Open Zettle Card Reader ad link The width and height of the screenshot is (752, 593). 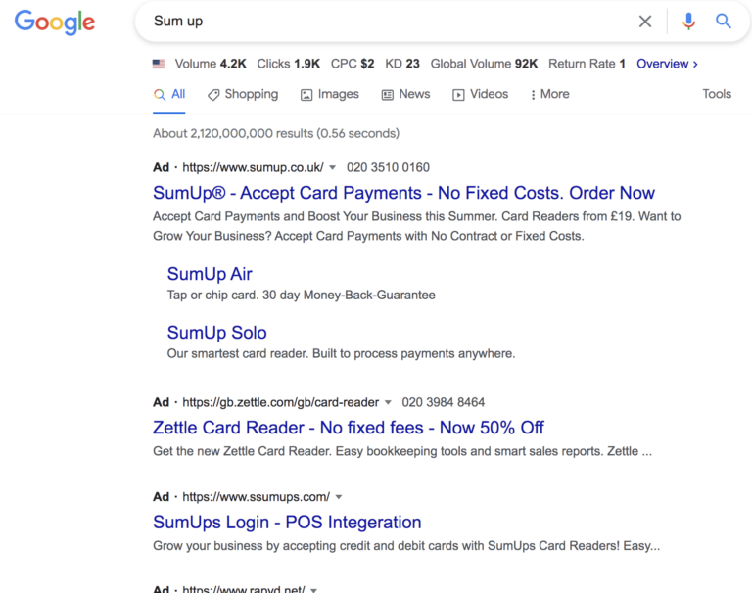(x=349, y=428)
